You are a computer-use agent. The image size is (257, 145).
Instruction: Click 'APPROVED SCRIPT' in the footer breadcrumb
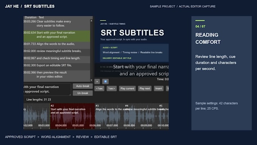click(x=20, y=137)
